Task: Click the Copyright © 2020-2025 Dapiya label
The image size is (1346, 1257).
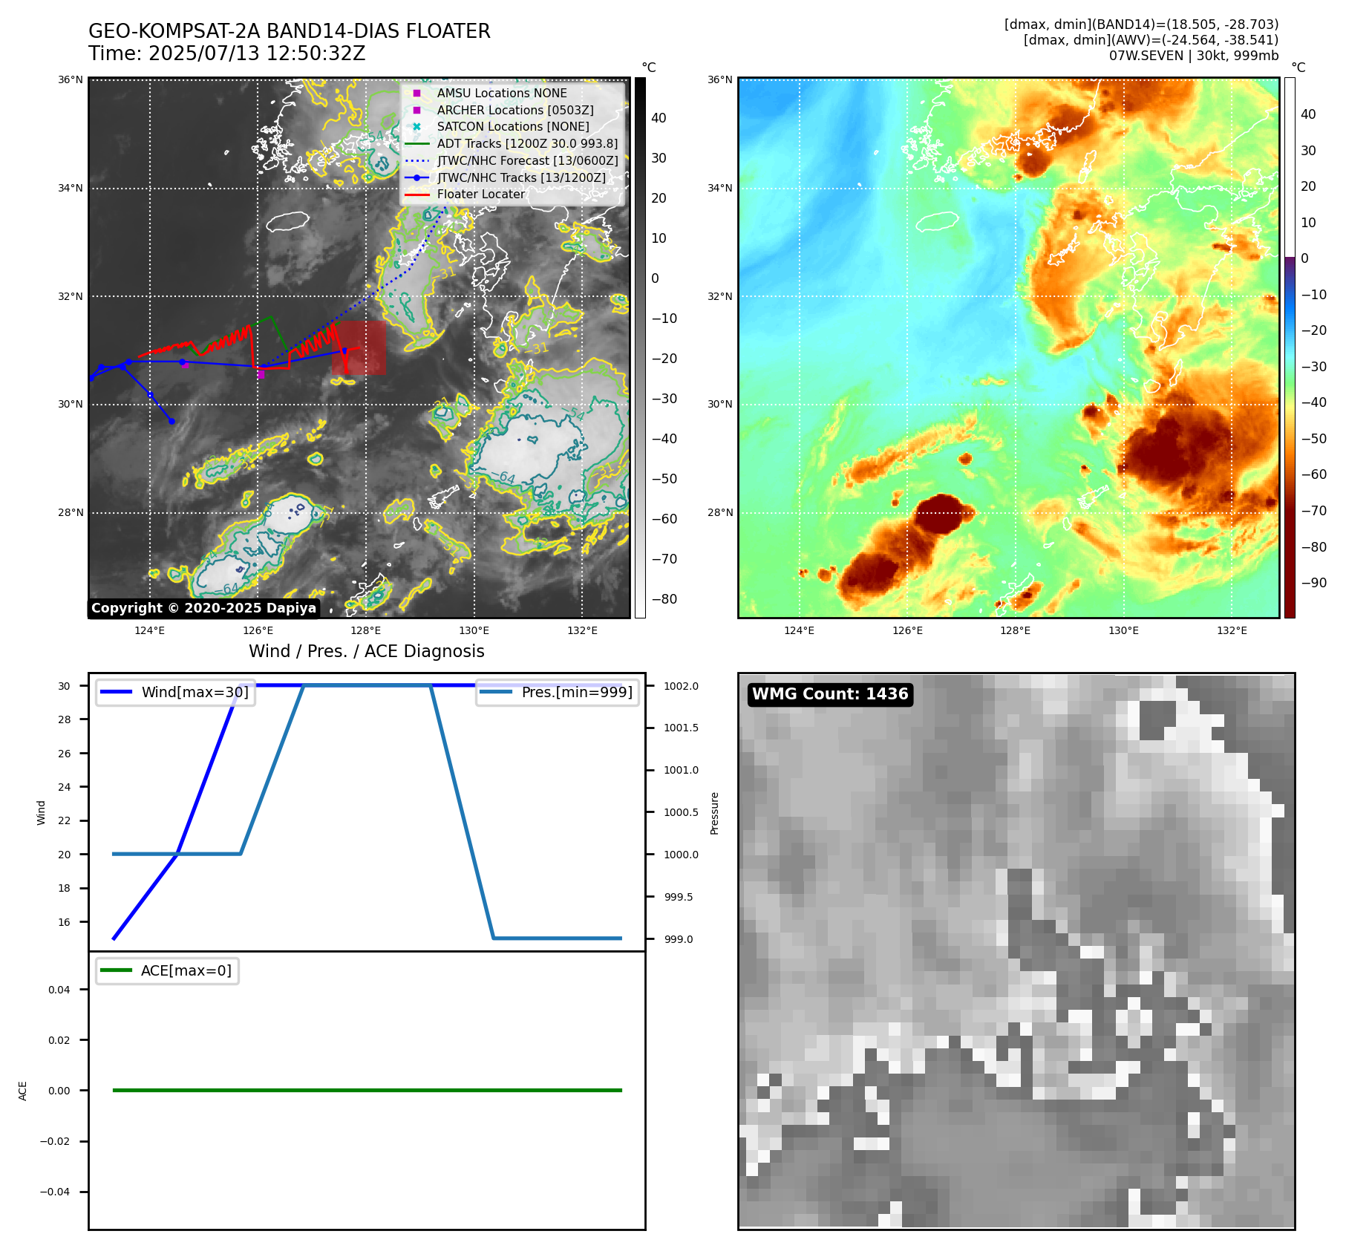Action: tap(203, 608)
